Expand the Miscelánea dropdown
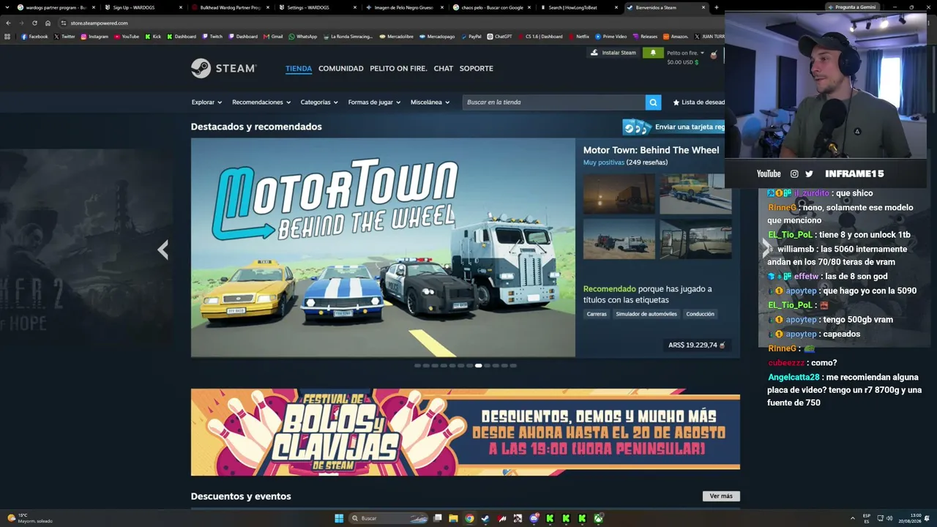937x527 pixels. point(430,102)
